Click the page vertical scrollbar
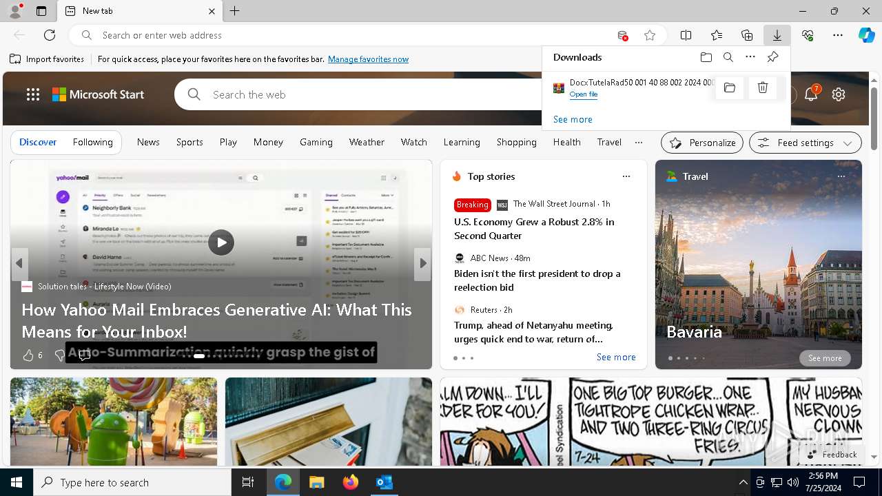 pyautogui.click(x=874, y=119)
